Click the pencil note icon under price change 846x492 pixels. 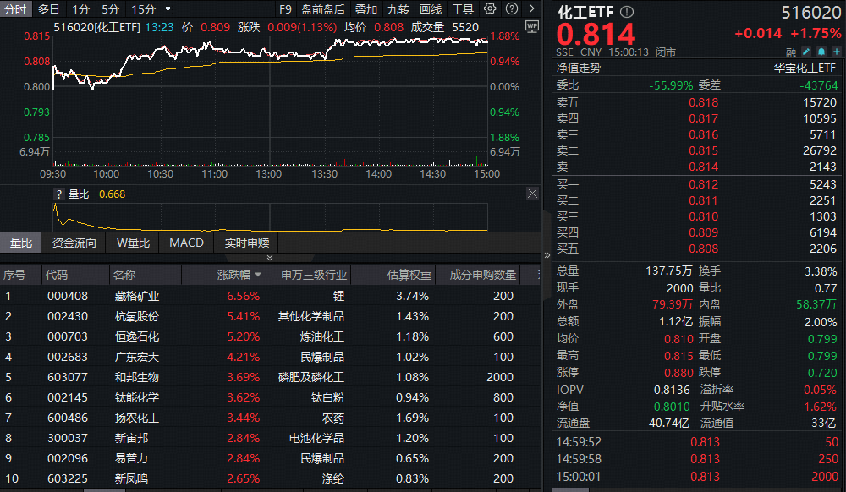click(805, 52)
